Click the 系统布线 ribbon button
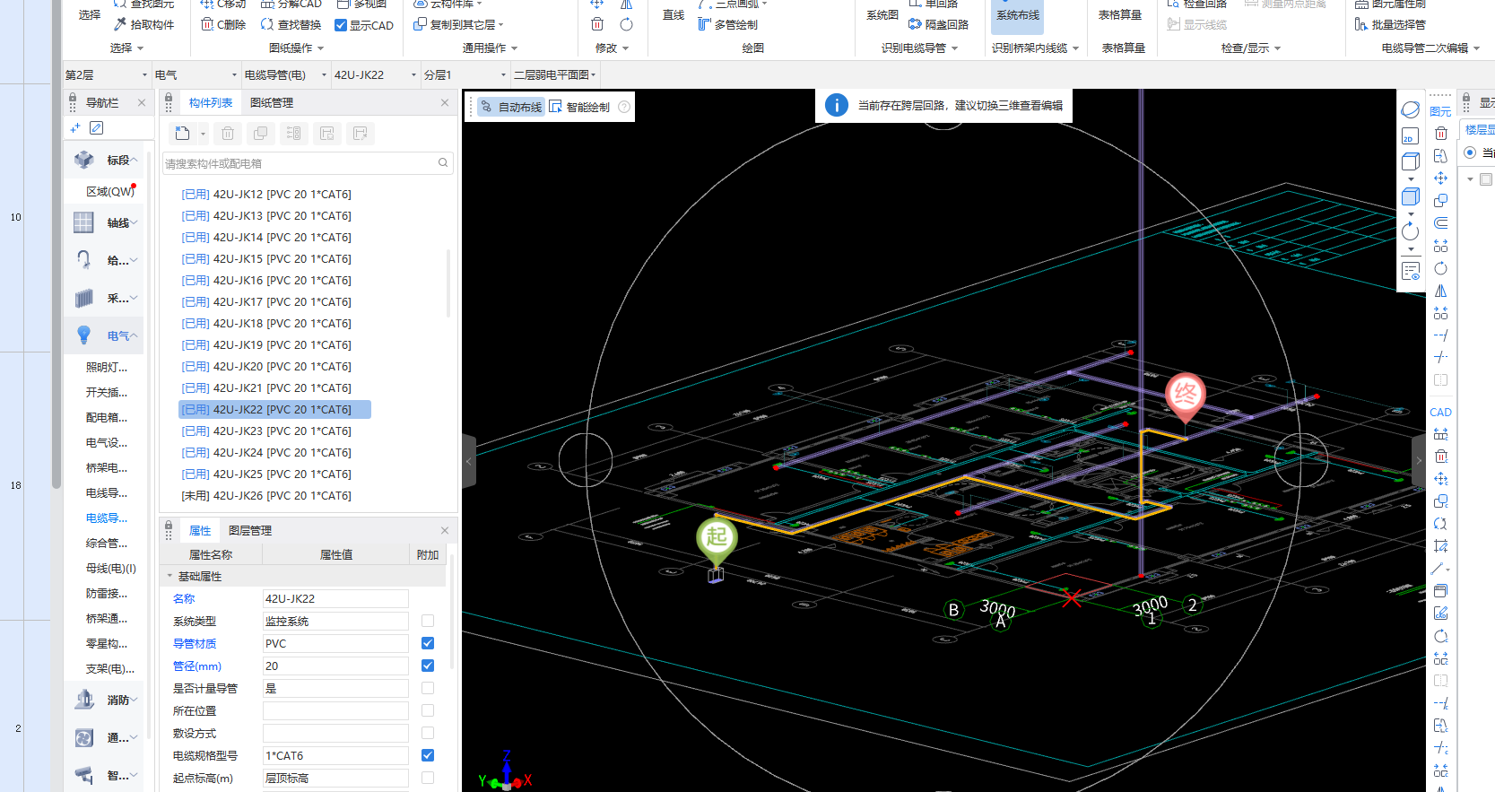The width and height of the screenshot is (1495, 792). (1017, 15)
